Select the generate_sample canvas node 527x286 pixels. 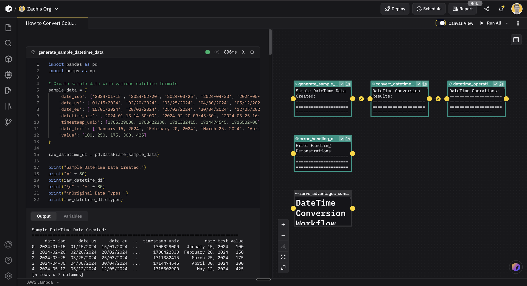323,99
